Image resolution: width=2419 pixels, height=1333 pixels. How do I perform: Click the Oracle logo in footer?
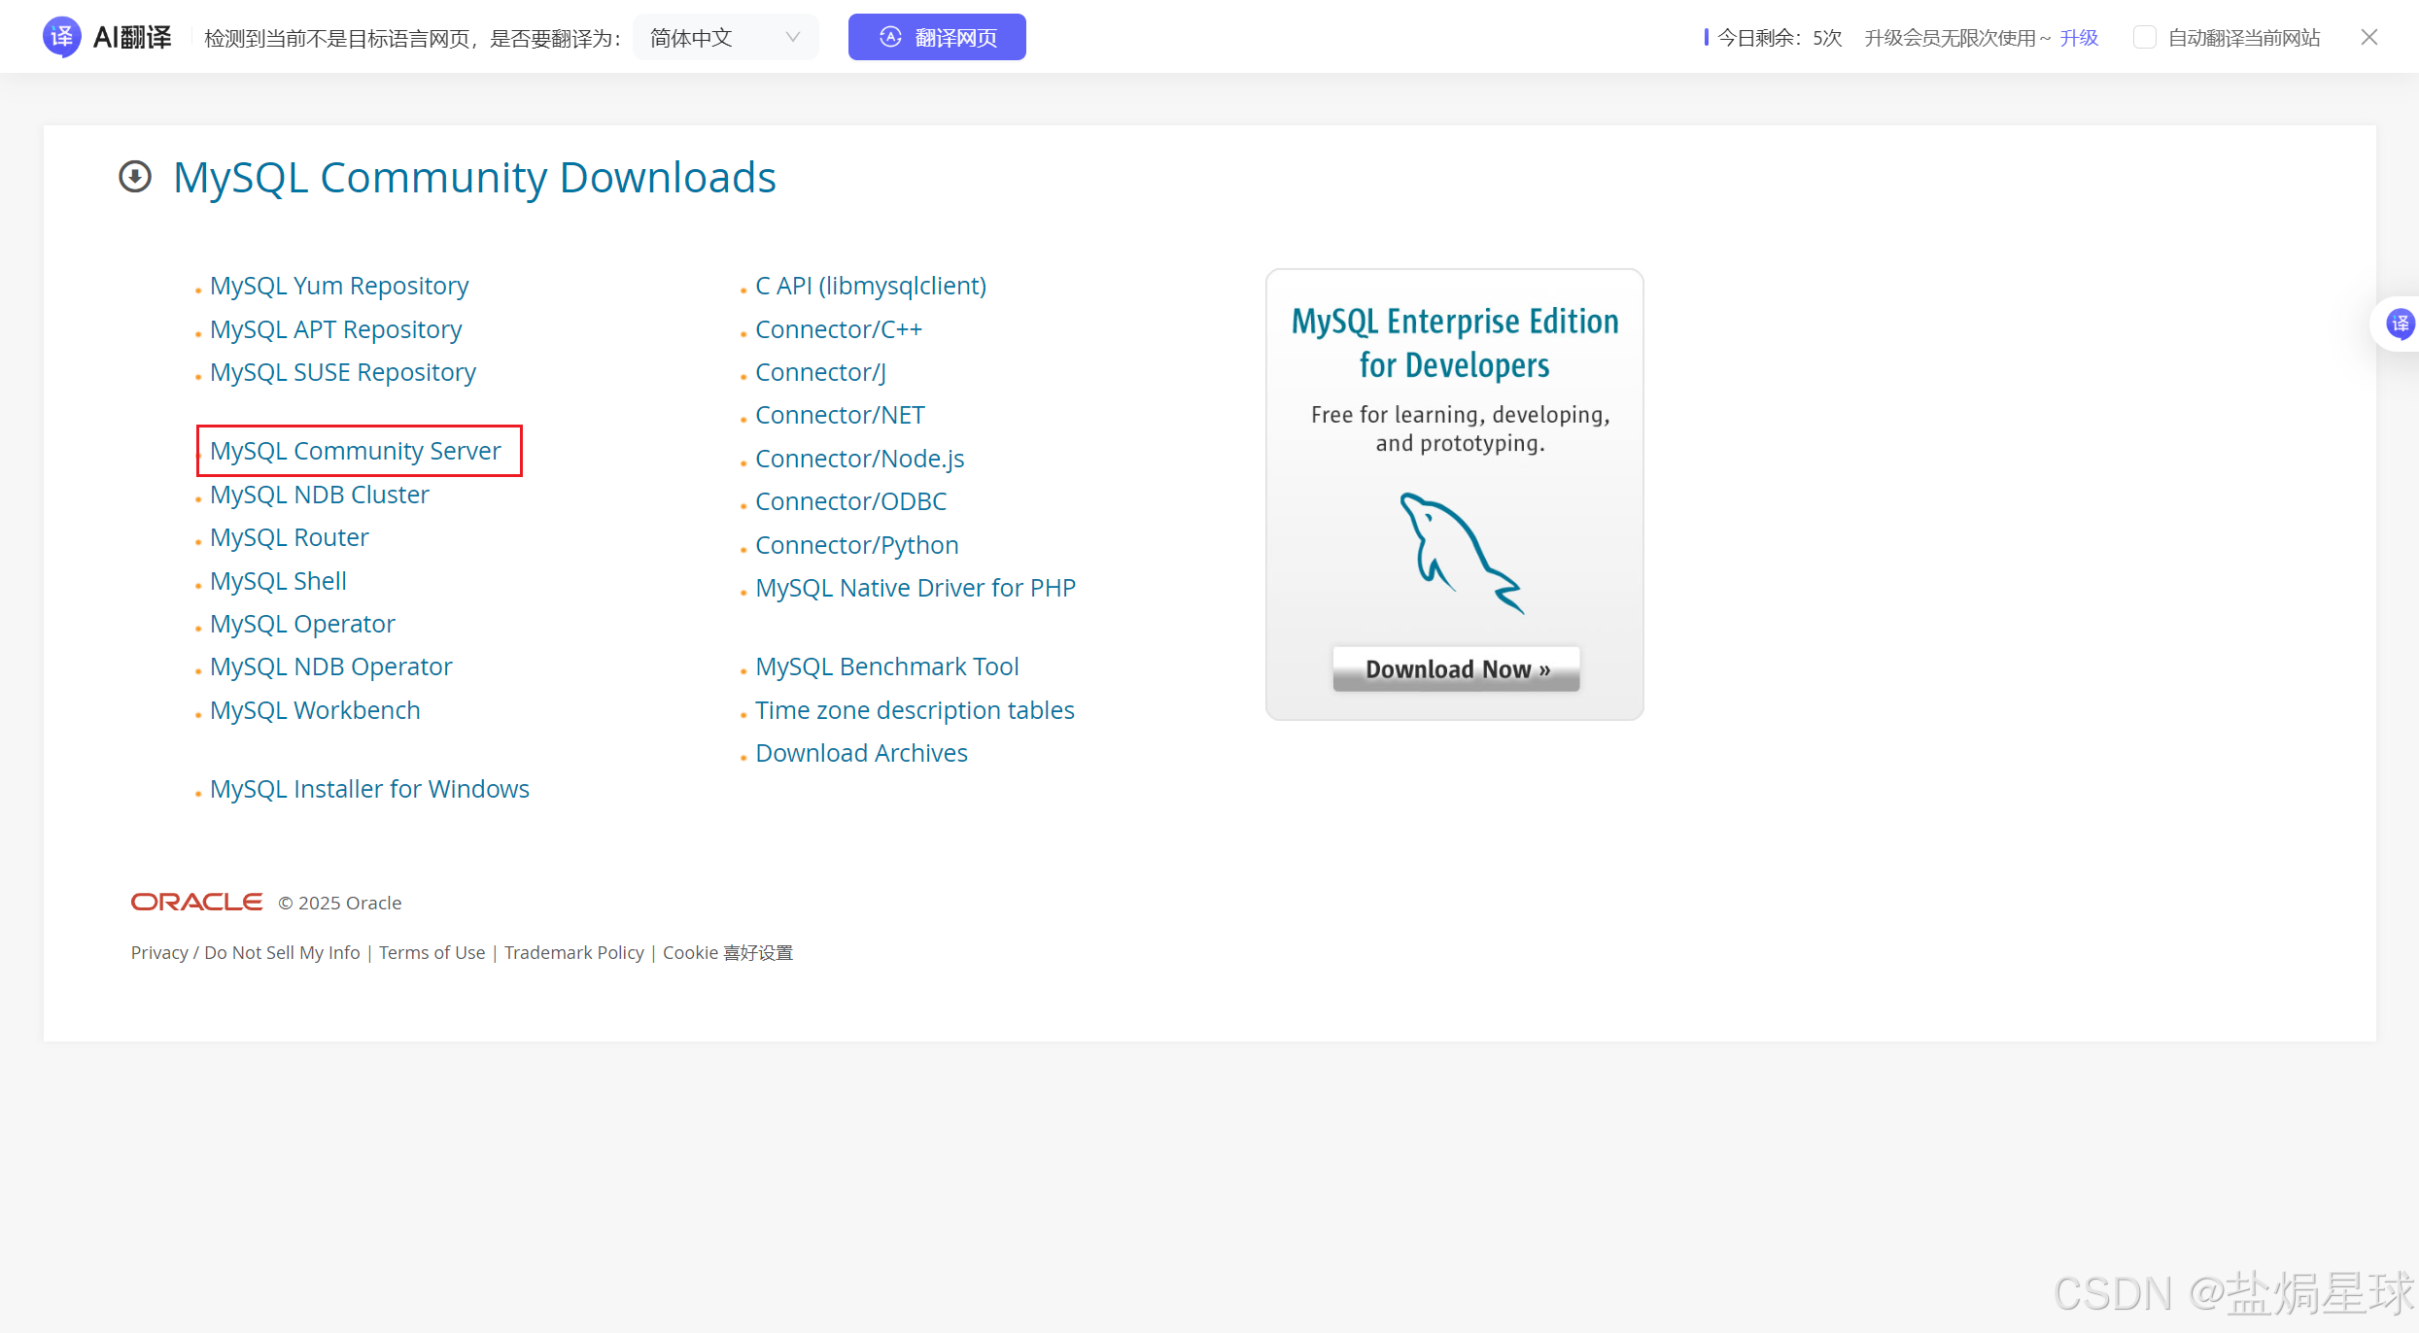[197, 902]
